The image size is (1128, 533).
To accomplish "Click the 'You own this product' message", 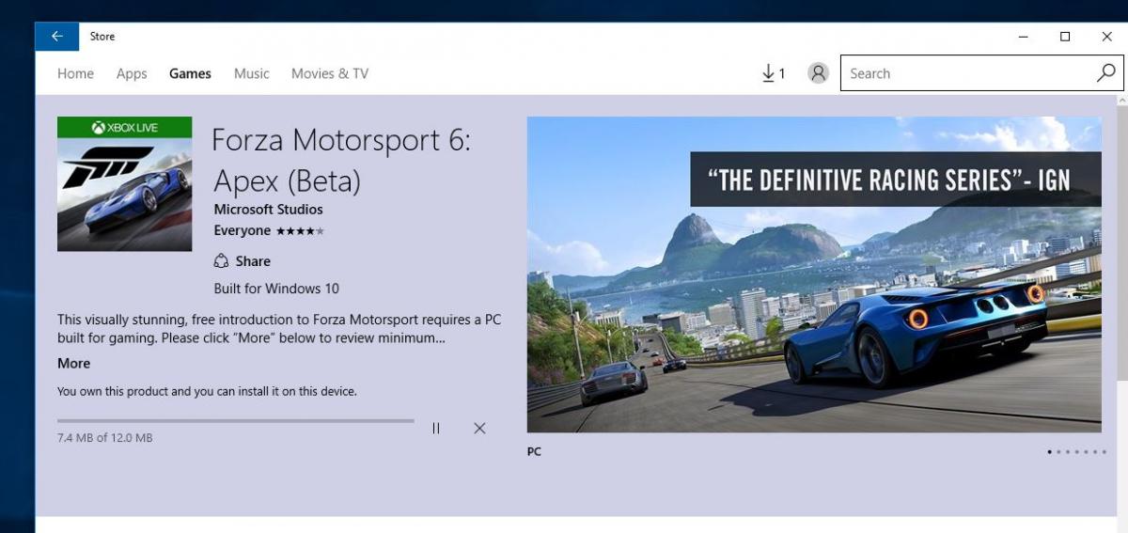I will click(x=207, y=391).
